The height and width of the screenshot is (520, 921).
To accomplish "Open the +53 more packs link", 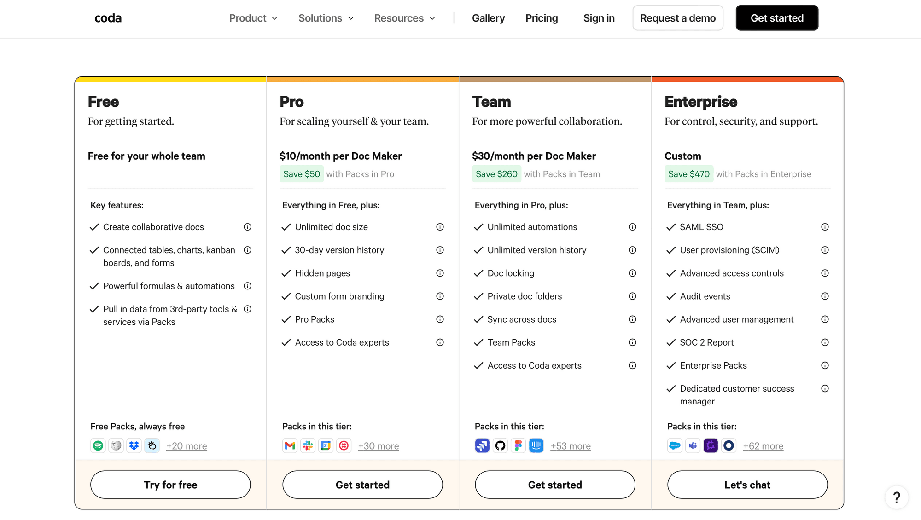I will (571, 446).
